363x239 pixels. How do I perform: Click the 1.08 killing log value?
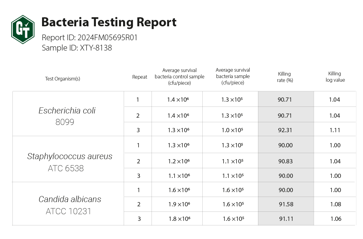(x=335, y=204)
